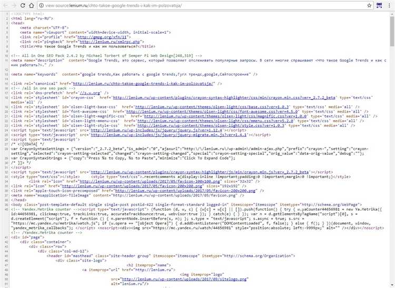This screenshot has width=395, height=288.
Task: Open the olsen-light style.css link
Action: coord(211,126)
